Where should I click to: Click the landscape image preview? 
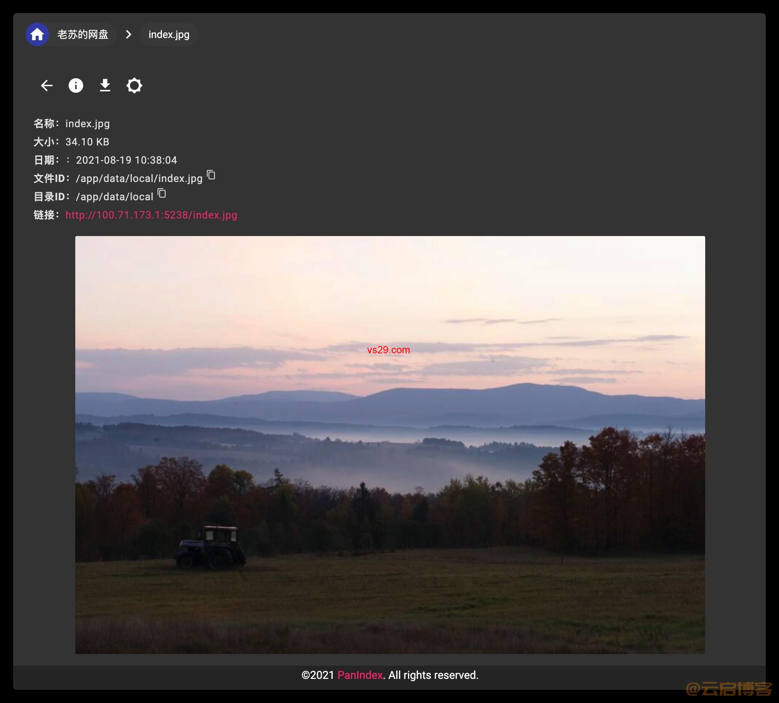[x=390, y=445]
